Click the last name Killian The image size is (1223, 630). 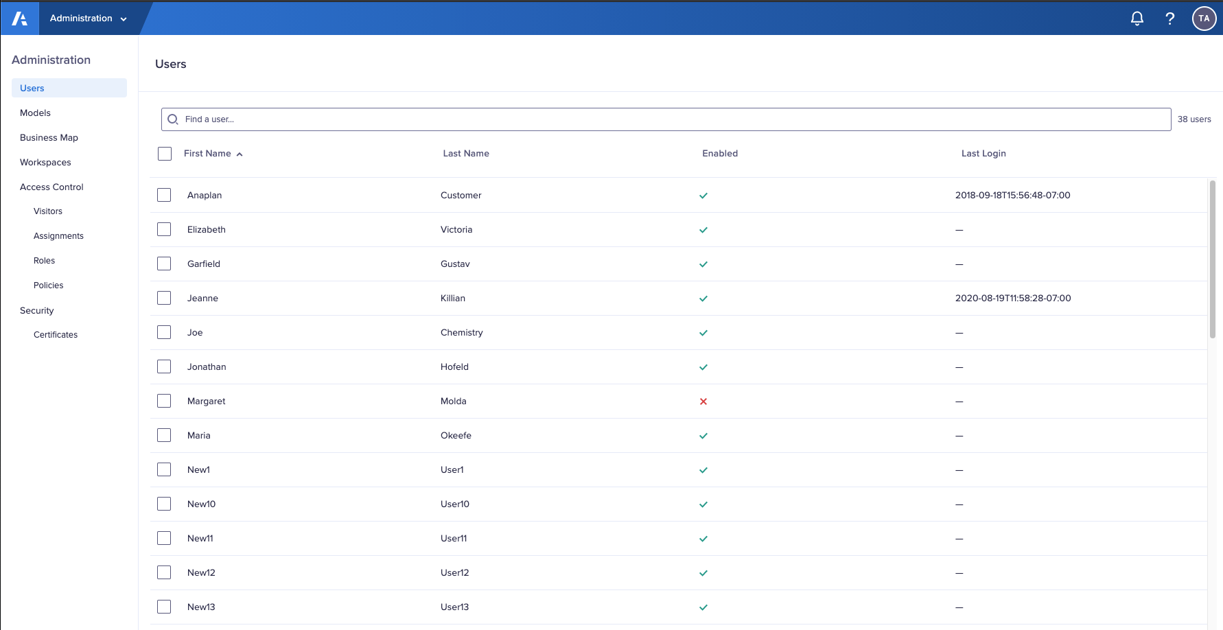coord(453,299)
